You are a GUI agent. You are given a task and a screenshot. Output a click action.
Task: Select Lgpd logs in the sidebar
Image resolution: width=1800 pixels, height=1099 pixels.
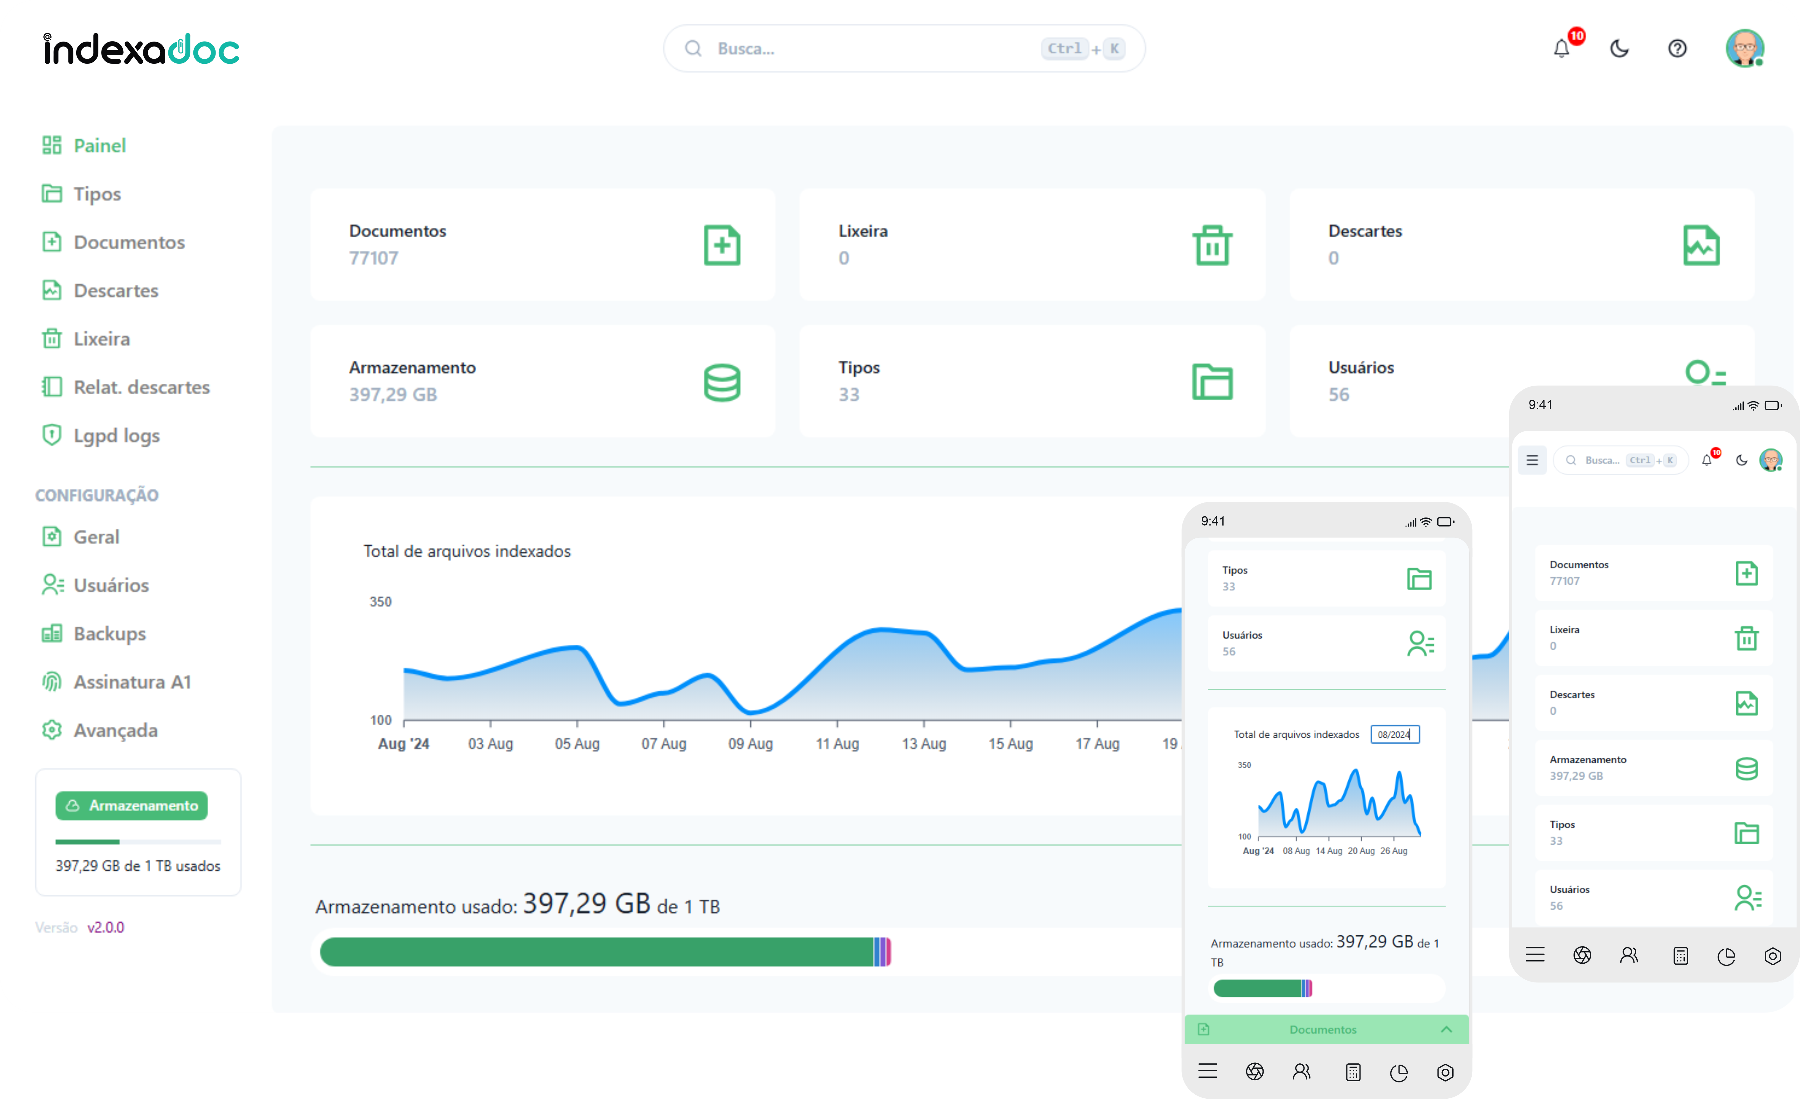[x=116, y=436]
